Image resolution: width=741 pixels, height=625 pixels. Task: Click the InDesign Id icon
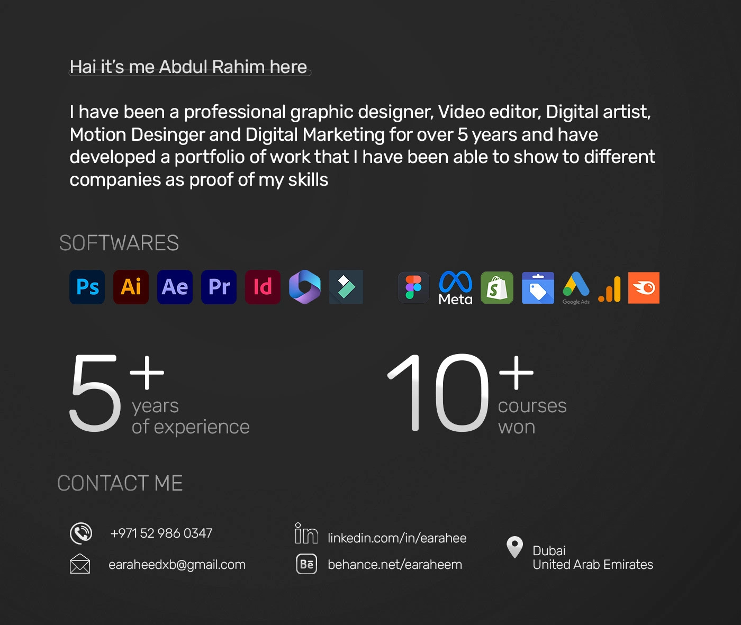pyautogui.click(x=263, y=287)
